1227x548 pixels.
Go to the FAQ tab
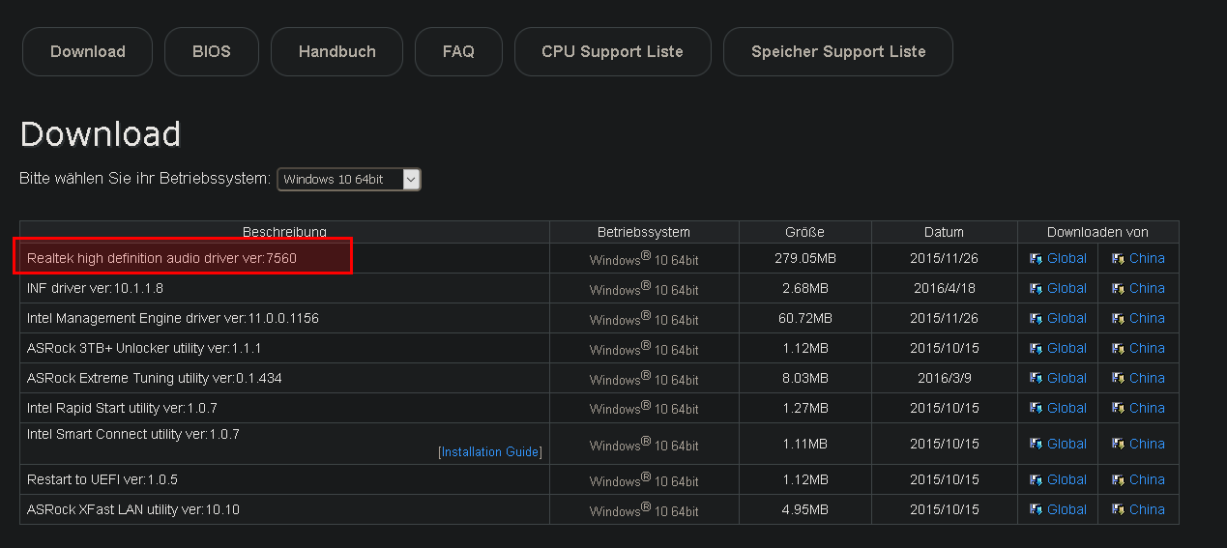pos(458,52)
